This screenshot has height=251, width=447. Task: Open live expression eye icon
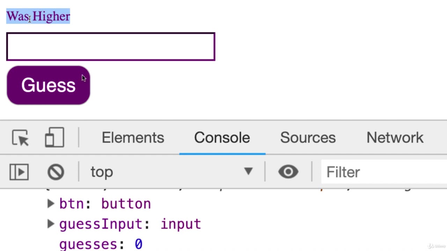(x=288, y=172)
